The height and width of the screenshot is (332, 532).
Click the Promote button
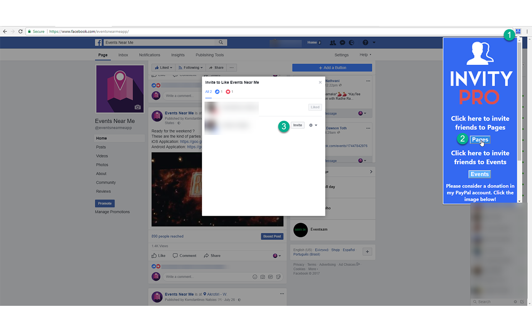click(x=105, y=203)
